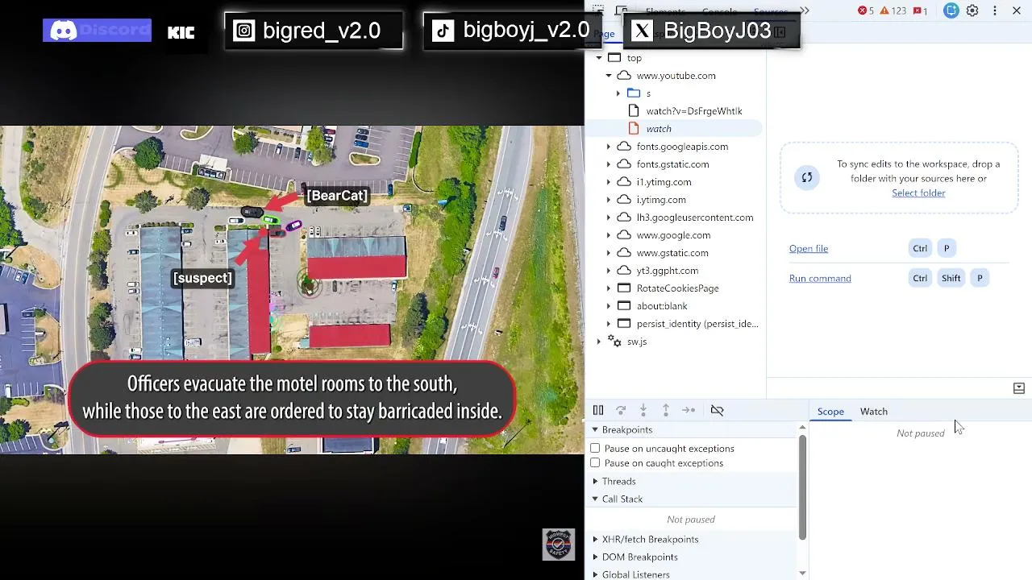Deactivate breakpoints using the crossed-out icon
Image resolution: width=1032 pixels, height=580 pixels.
717,410
